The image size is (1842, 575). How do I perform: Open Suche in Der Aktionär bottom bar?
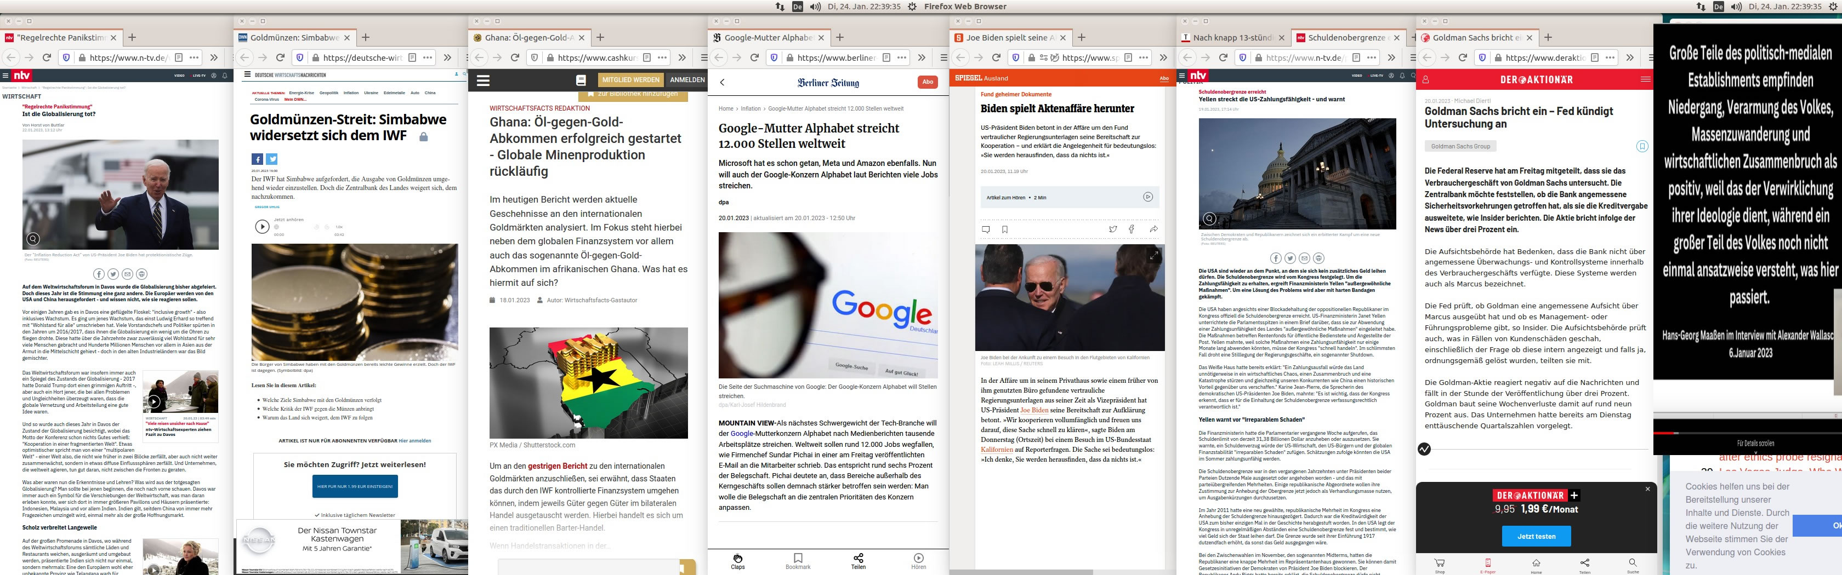[x=1633, y=565]
